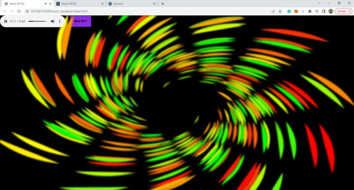Go forward to the next page
The height and width of the screenshot is (190, 354).
tap(12, 11)
